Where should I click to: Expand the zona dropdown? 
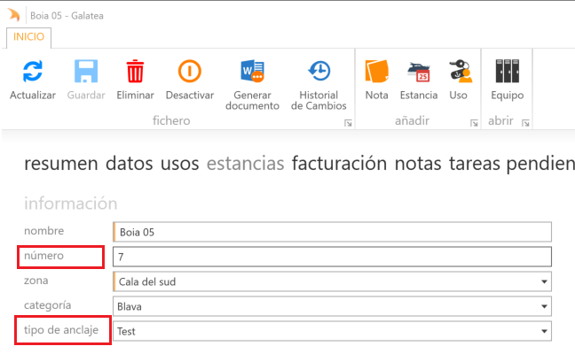click(543, 282)
